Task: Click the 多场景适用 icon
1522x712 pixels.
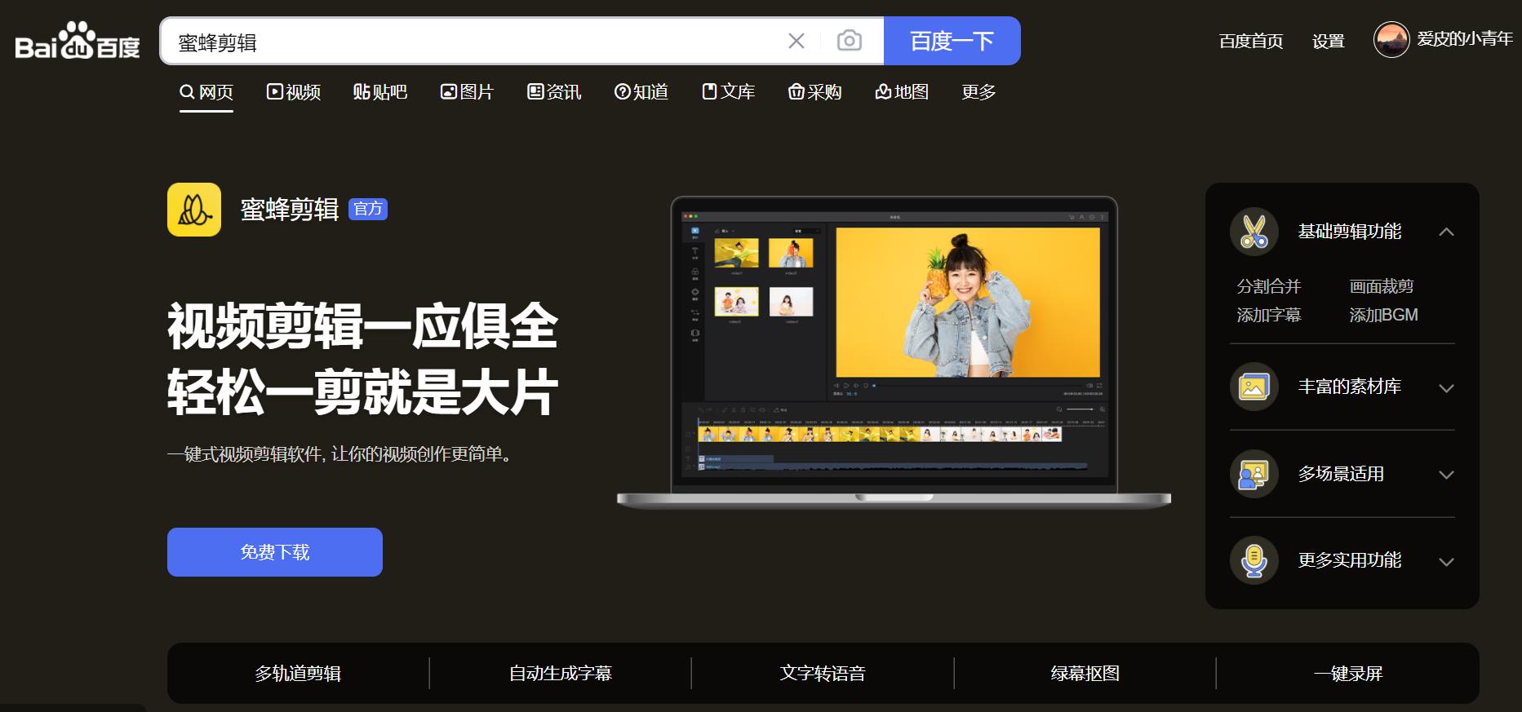Action: 1254,474
